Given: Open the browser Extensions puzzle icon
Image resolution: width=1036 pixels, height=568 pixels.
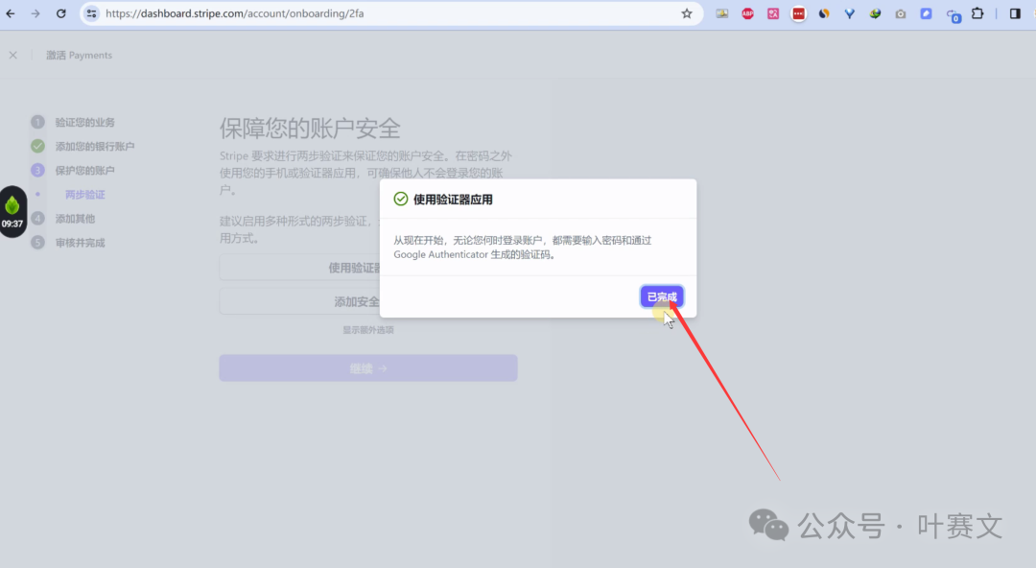Looking at the screenshot, I should [x=977, y=14].
